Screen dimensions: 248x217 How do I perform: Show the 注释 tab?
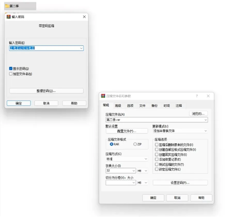[x=179, y=106]
